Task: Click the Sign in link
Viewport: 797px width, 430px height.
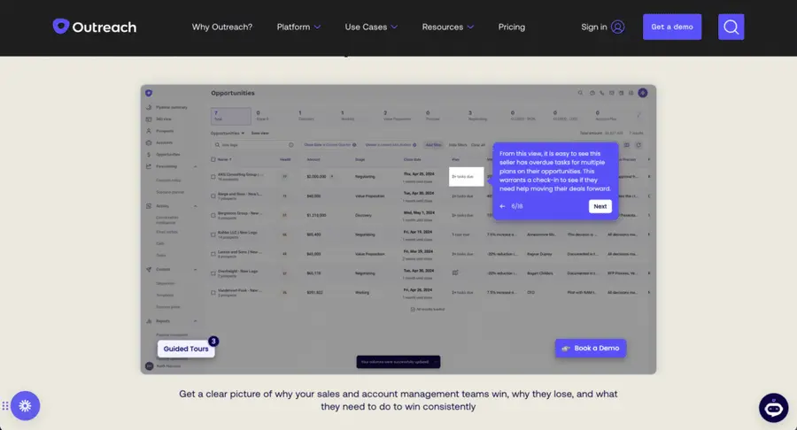Action: pyautogui.click(x=593, y=27)
